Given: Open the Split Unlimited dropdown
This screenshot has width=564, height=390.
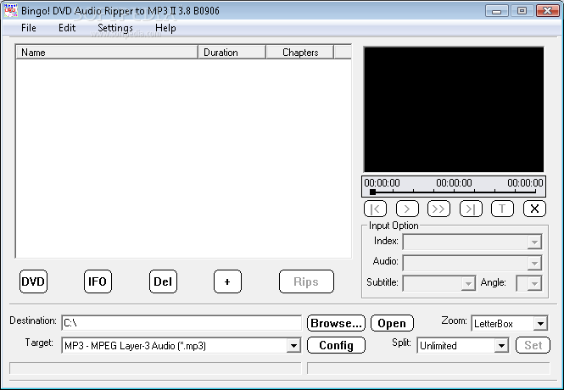Looking at the screenshot, I should [x=501, y=346].
